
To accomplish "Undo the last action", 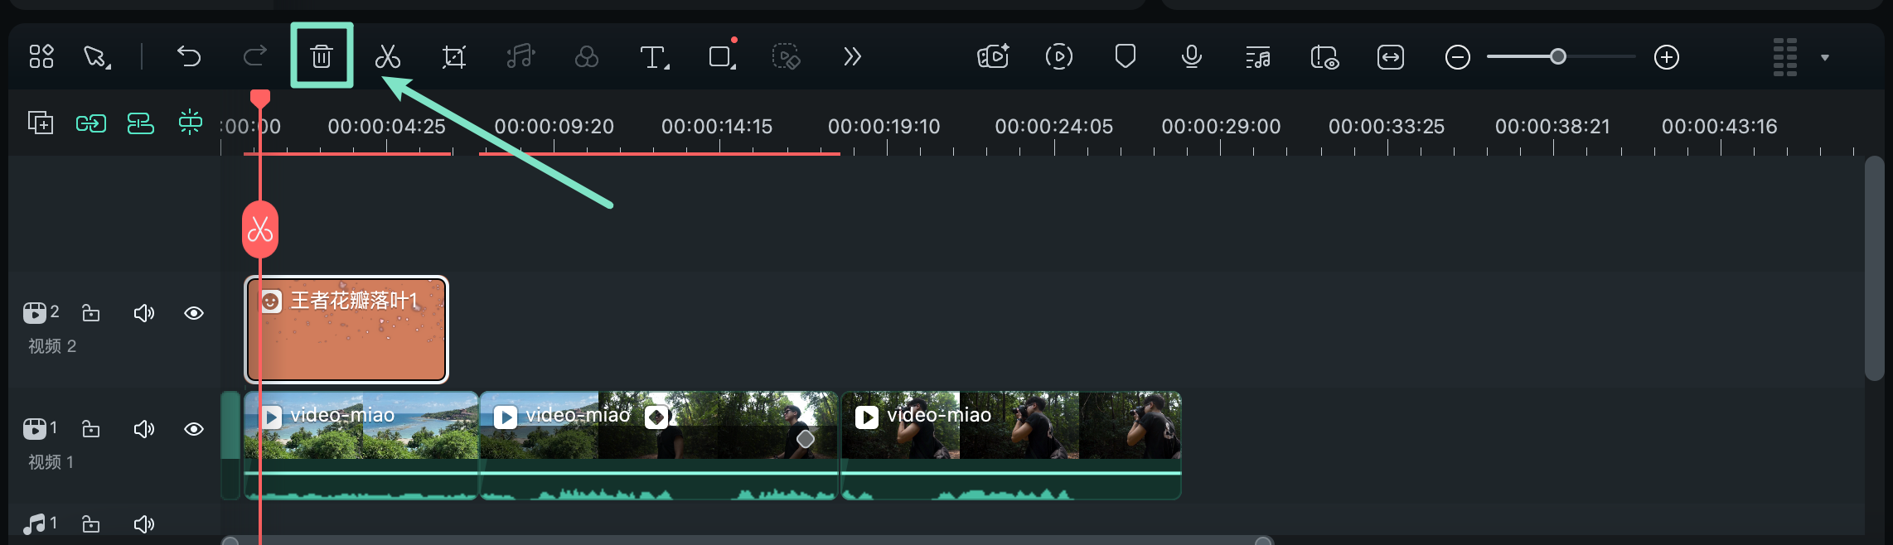I will coord(189,56).
